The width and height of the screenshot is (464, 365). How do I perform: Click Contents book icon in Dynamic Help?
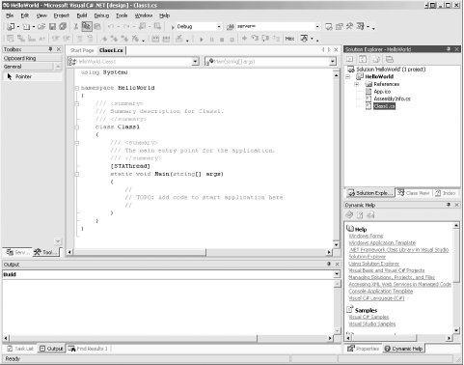tap(349, 215)
